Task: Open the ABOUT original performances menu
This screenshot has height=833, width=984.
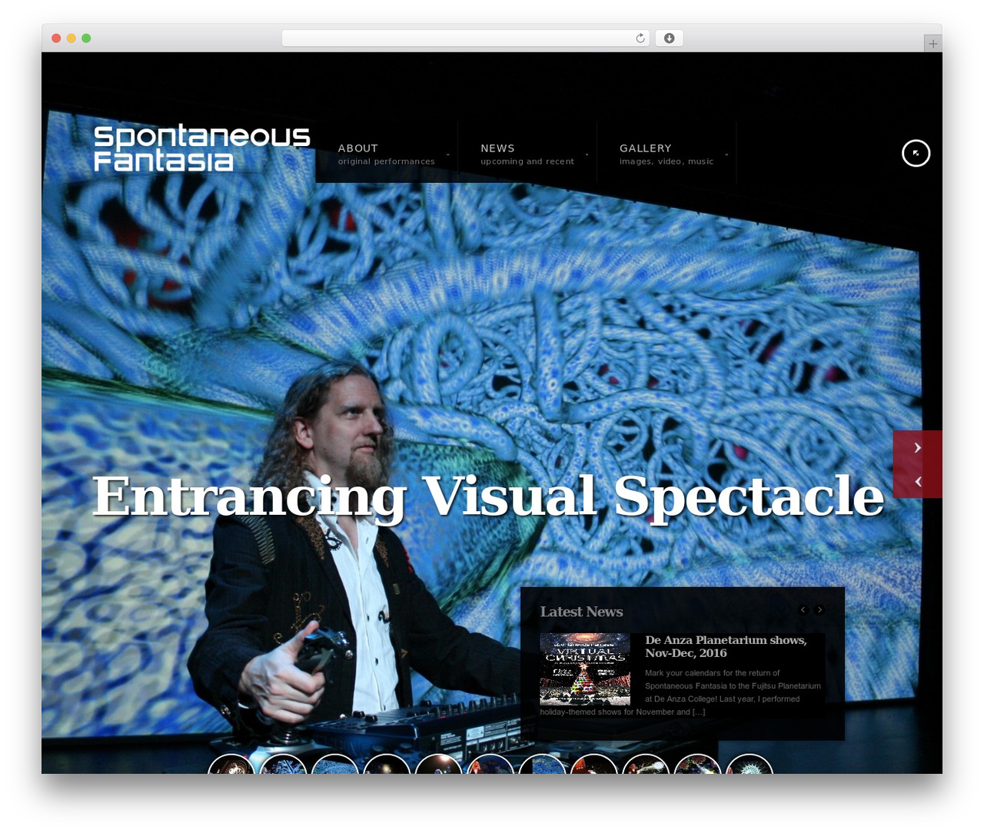Action: point(387,154)
